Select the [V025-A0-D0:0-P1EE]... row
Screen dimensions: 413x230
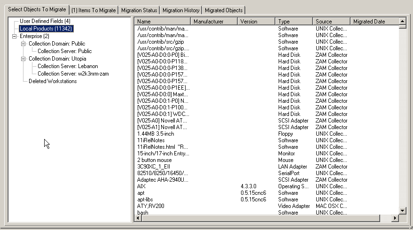tap(266, 88)
